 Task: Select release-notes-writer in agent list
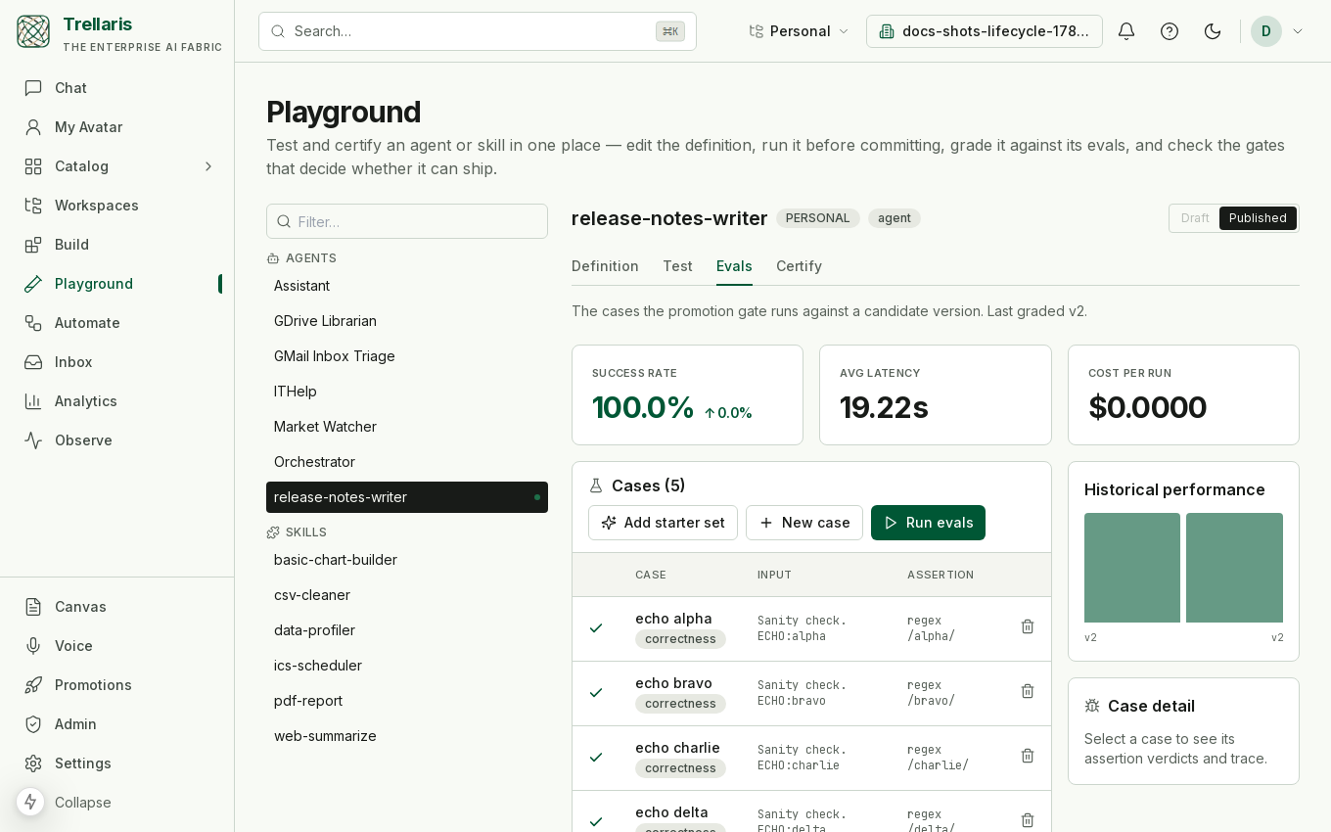tap(407, 497)
